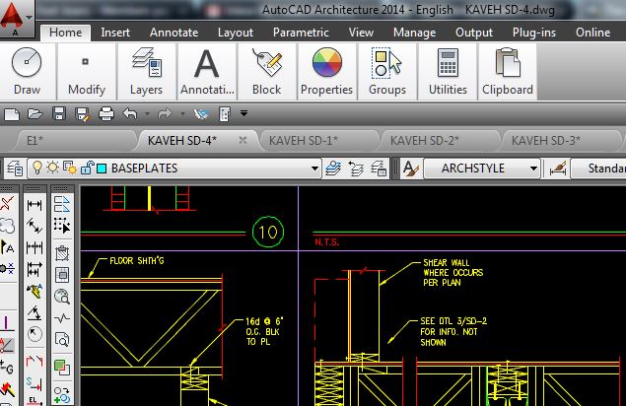Expand the Redo history dropdown arrow
This screenshot has height=406, width=626.
pyautogui.click(x=182, y=114)
